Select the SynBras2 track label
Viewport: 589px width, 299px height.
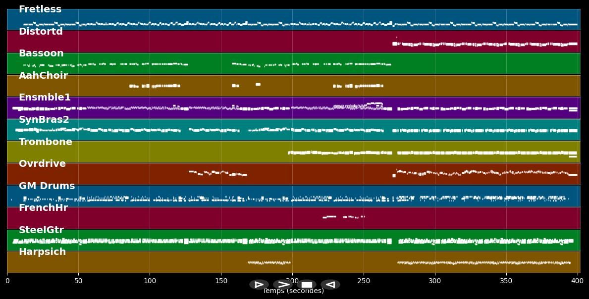click(44, 120)
